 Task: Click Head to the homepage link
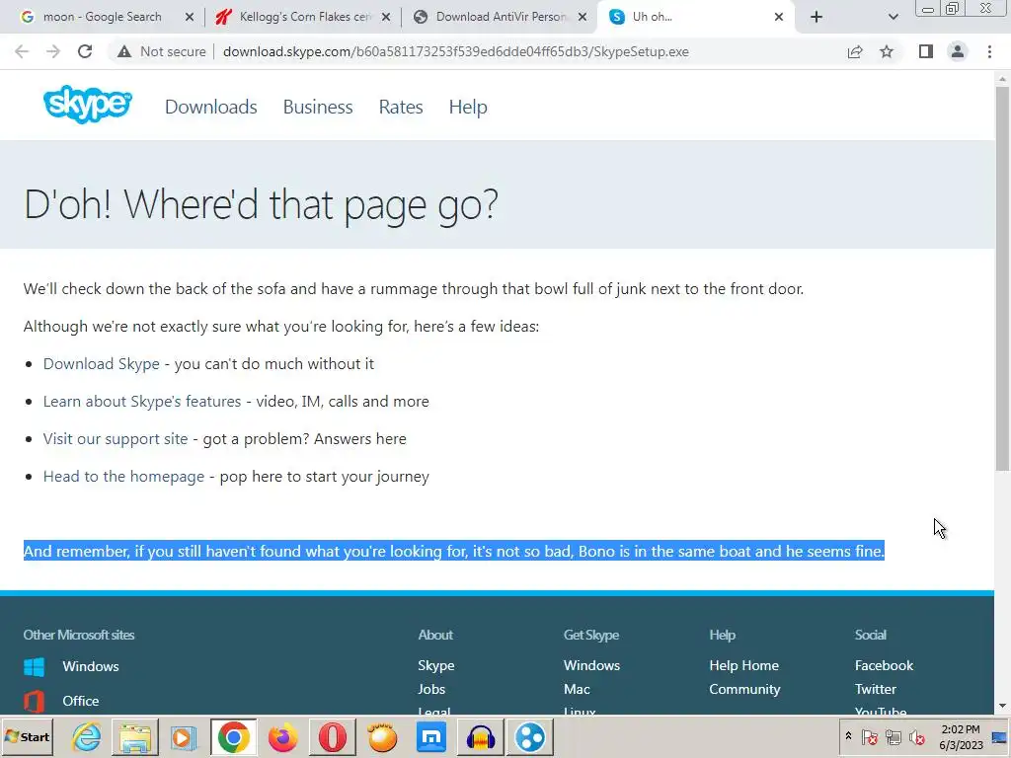(123, 477)
